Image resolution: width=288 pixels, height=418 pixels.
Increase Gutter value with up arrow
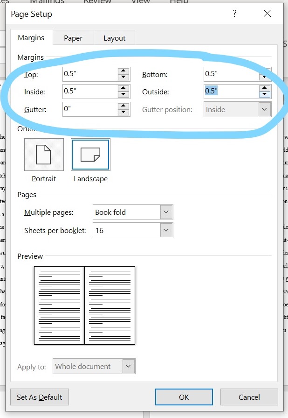pyautogui.click(x=123, y=106)
